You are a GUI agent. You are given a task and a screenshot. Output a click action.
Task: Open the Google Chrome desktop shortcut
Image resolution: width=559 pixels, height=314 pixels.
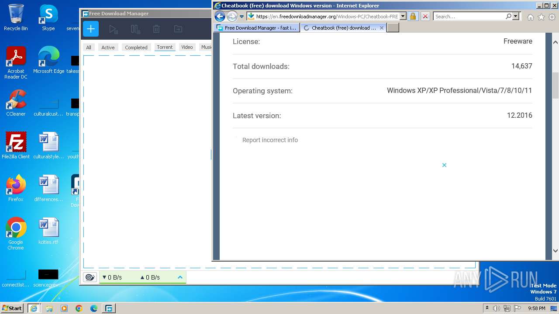point(16,234)
